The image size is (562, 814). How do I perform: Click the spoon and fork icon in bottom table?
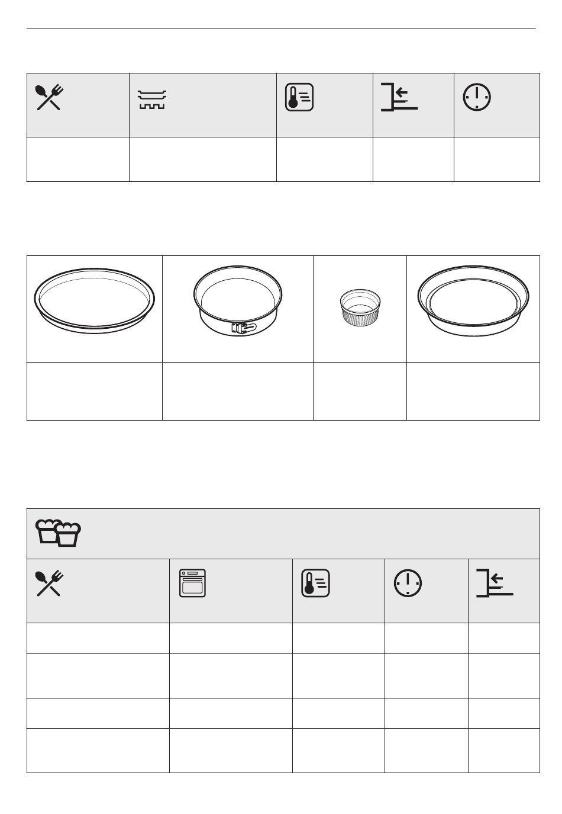50,583
